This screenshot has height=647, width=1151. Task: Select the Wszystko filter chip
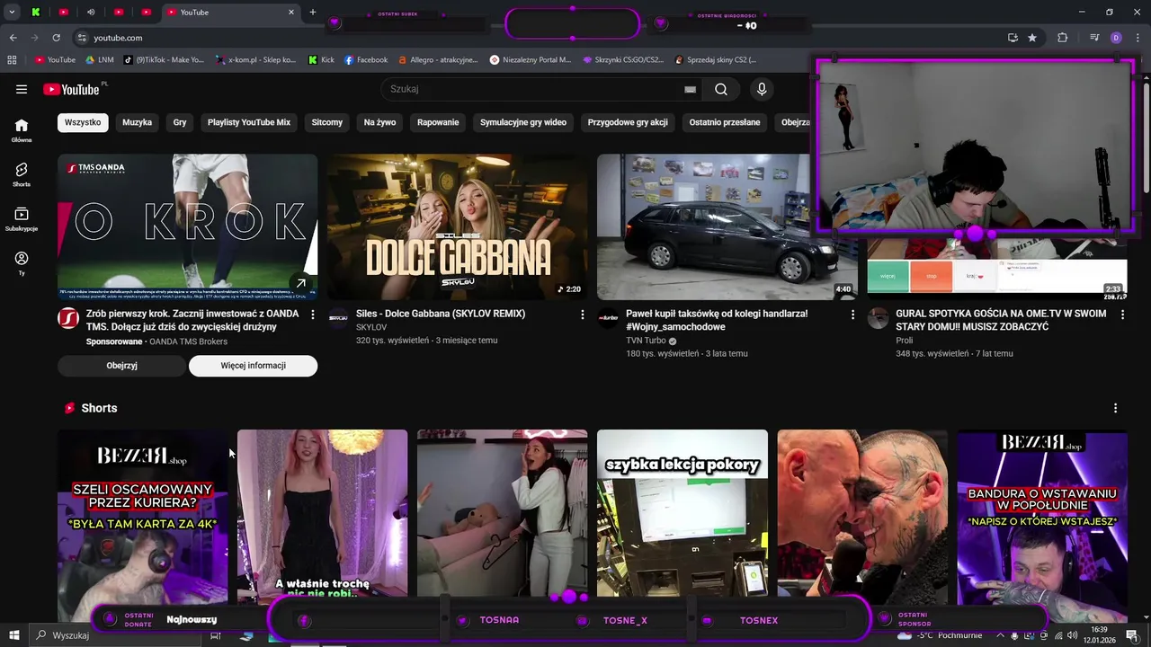click(x=83, y=122)
